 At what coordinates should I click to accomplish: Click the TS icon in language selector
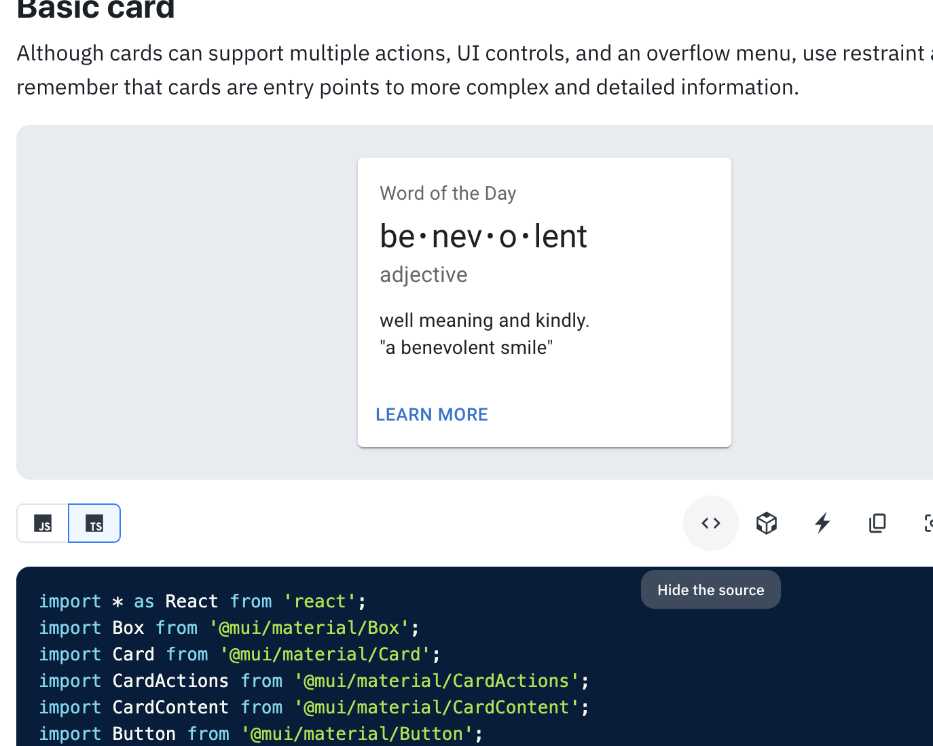tap(94, 523)
